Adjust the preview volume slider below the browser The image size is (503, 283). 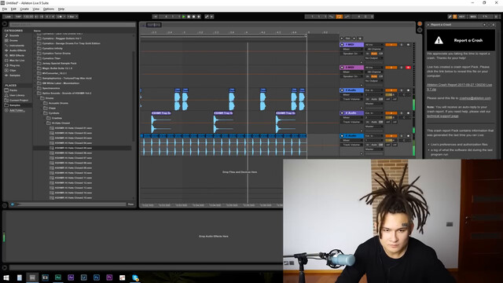72,204
